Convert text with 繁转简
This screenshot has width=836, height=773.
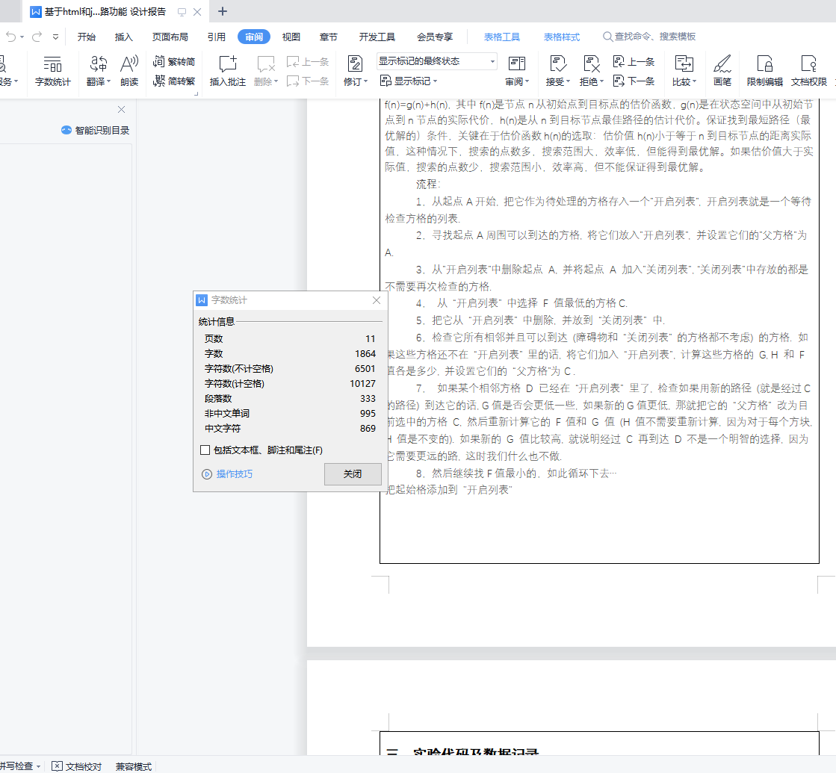(174, 62)
